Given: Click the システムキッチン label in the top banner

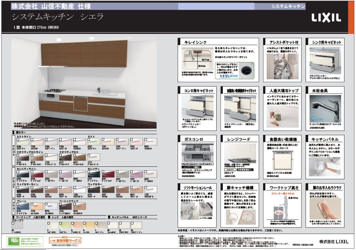Looking at the screenshot, I should 288,7.
